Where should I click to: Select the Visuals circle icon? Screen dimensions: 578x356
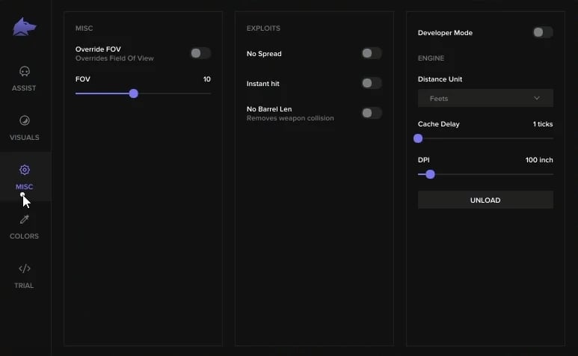[x=24, y=120]
